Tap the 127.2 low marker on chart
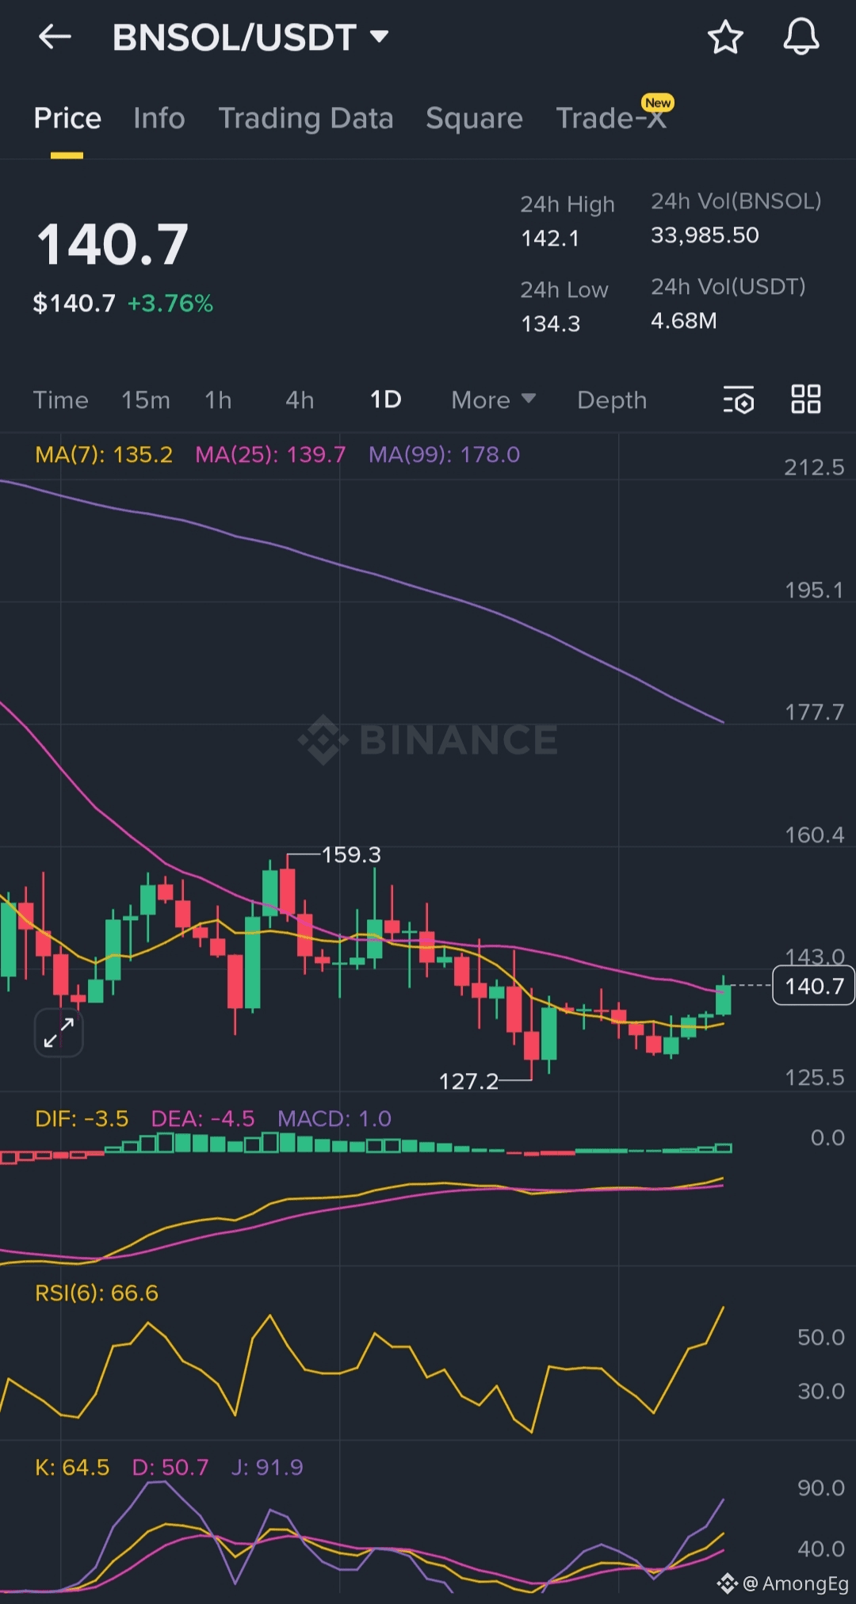Screen dimensions: 856x1604 pyautogui.click(x=468, y=1081)
